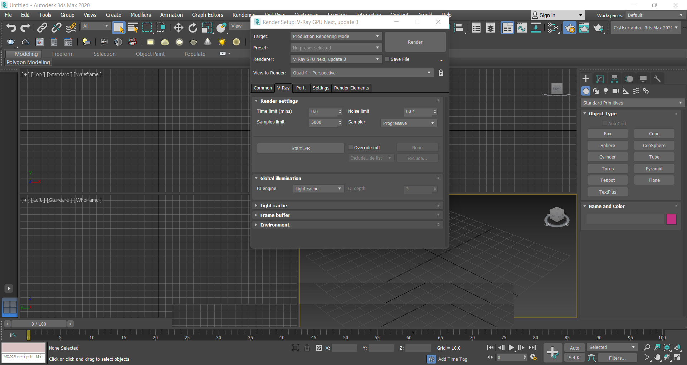Screen dimensions: 687x365
Task: Open the Rendering menu
Action: (243, 15)
